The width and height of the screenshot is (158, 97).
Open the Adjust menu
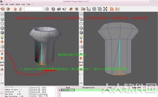pos(18,4)
